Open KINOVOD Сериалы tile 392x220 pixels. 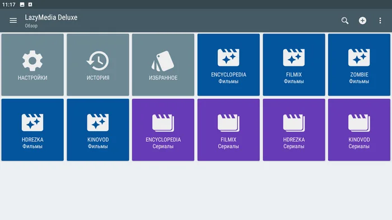[x=360, y=130]
